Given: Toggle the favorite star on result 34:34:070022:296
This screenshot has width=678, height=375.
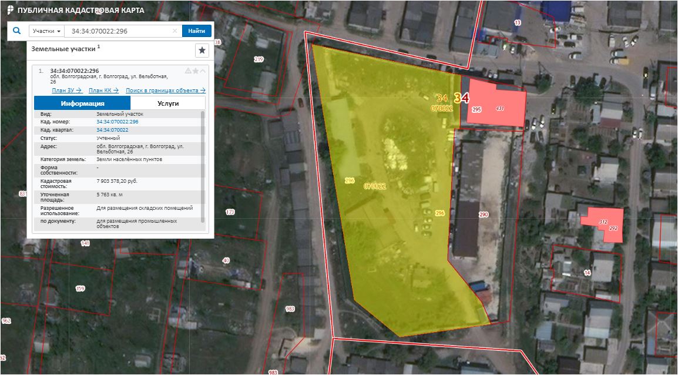Looking at the screenshot, I should 196,71.
